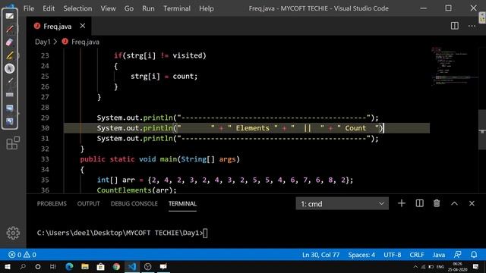
Task: Open the 1: cmd terminal dropdown
Action: tap(342, 204)
